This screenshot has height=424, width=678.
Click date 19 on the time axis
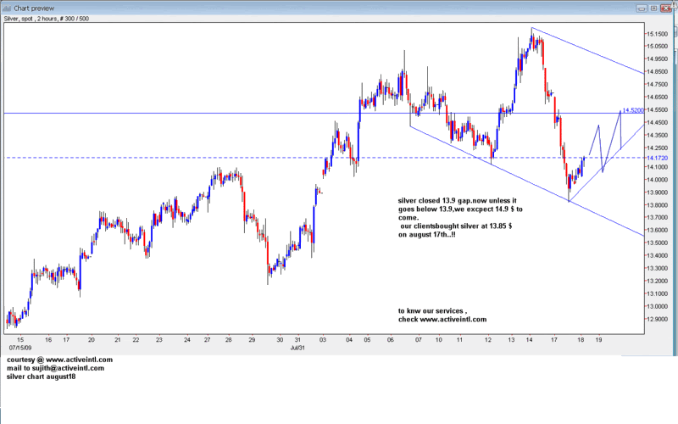tap(598, 338)
